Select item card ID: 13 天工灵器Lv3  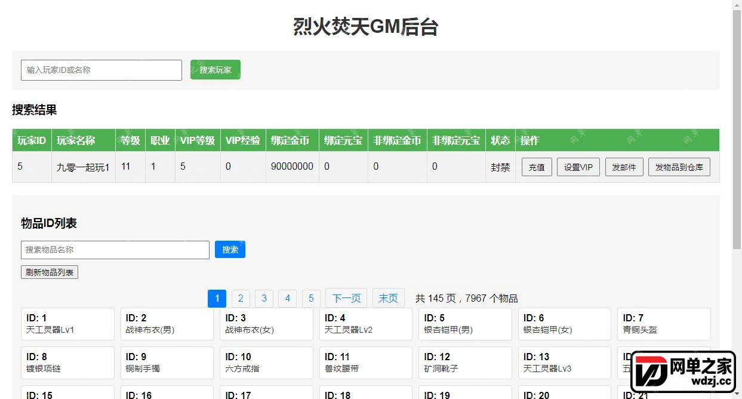click(x=565, y=363)
